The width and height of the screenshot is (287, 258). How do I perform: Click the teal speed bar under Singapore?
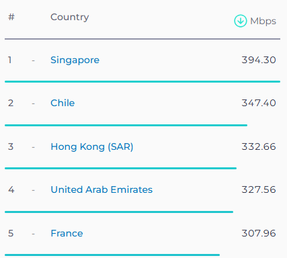point(142,82)
